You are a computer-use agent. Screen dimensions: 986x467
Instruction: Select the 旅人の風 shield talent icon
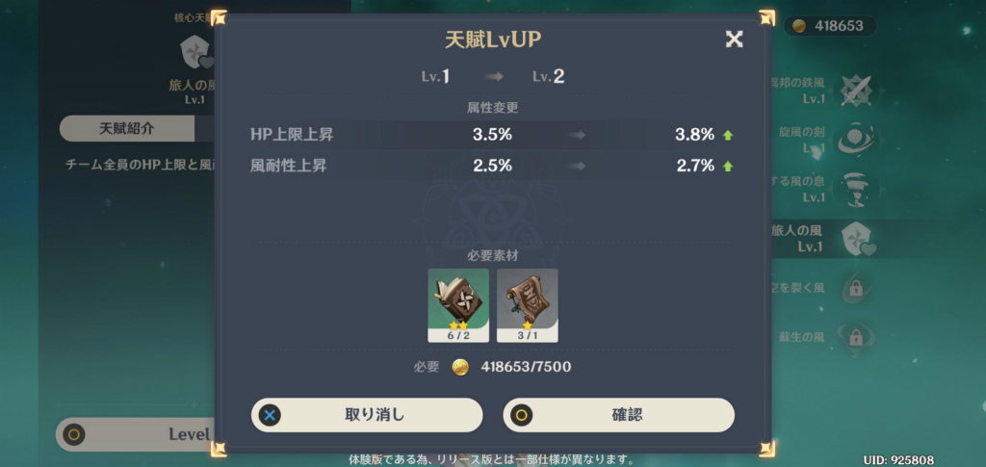click(856, 239)
